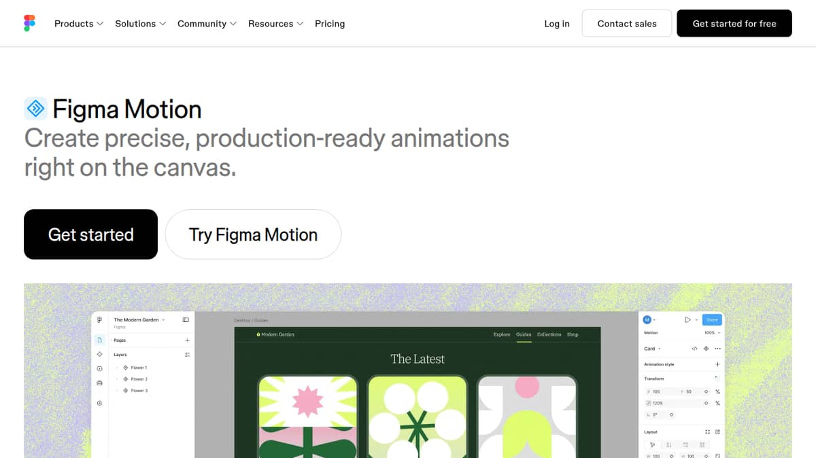Click the component icon beside Card
The image size is (816, 458).
pyautogui.click(x=706, y=349)
